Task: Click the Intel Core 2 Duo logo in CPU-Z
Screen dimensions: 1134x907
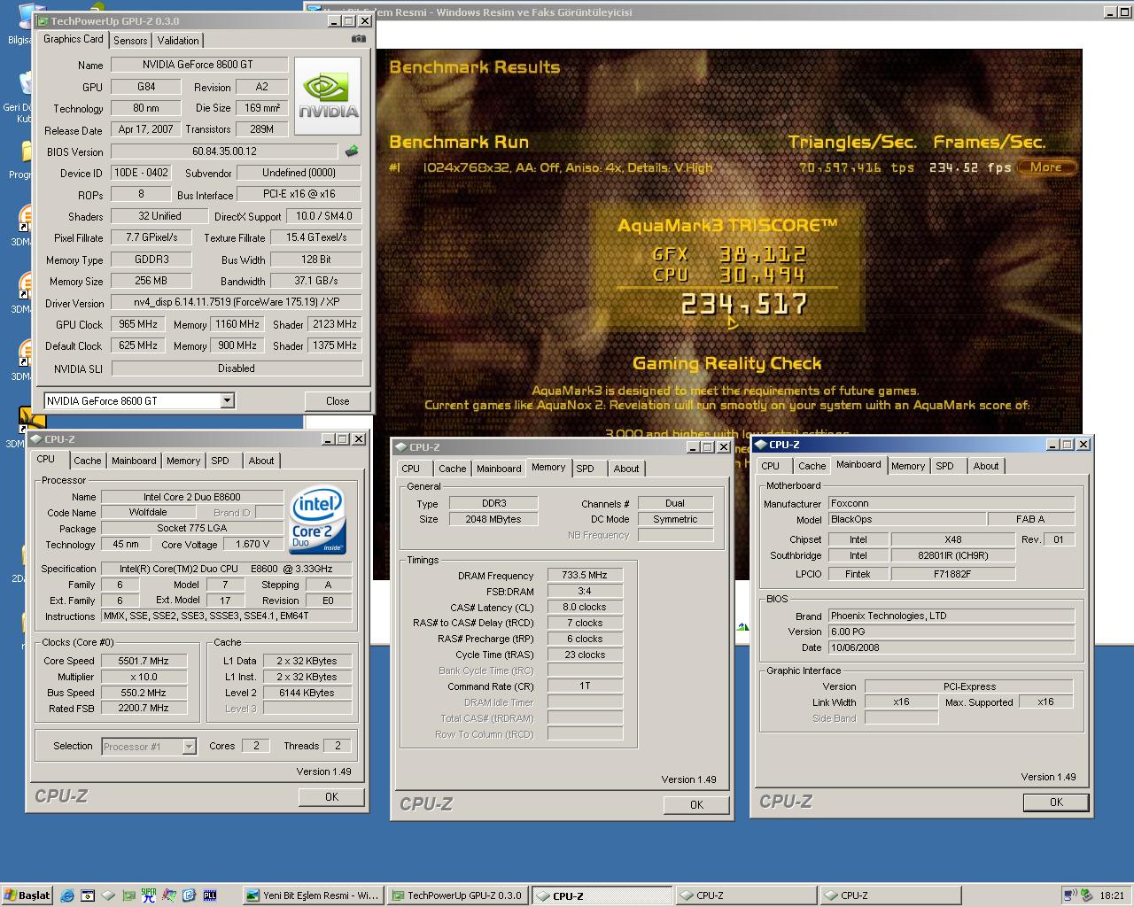Action: 317,520
